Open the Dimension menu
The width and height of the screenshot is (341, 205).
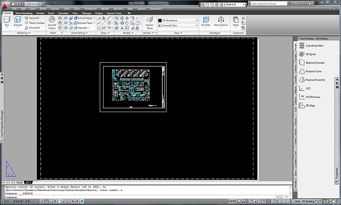[x=90, y=9]
